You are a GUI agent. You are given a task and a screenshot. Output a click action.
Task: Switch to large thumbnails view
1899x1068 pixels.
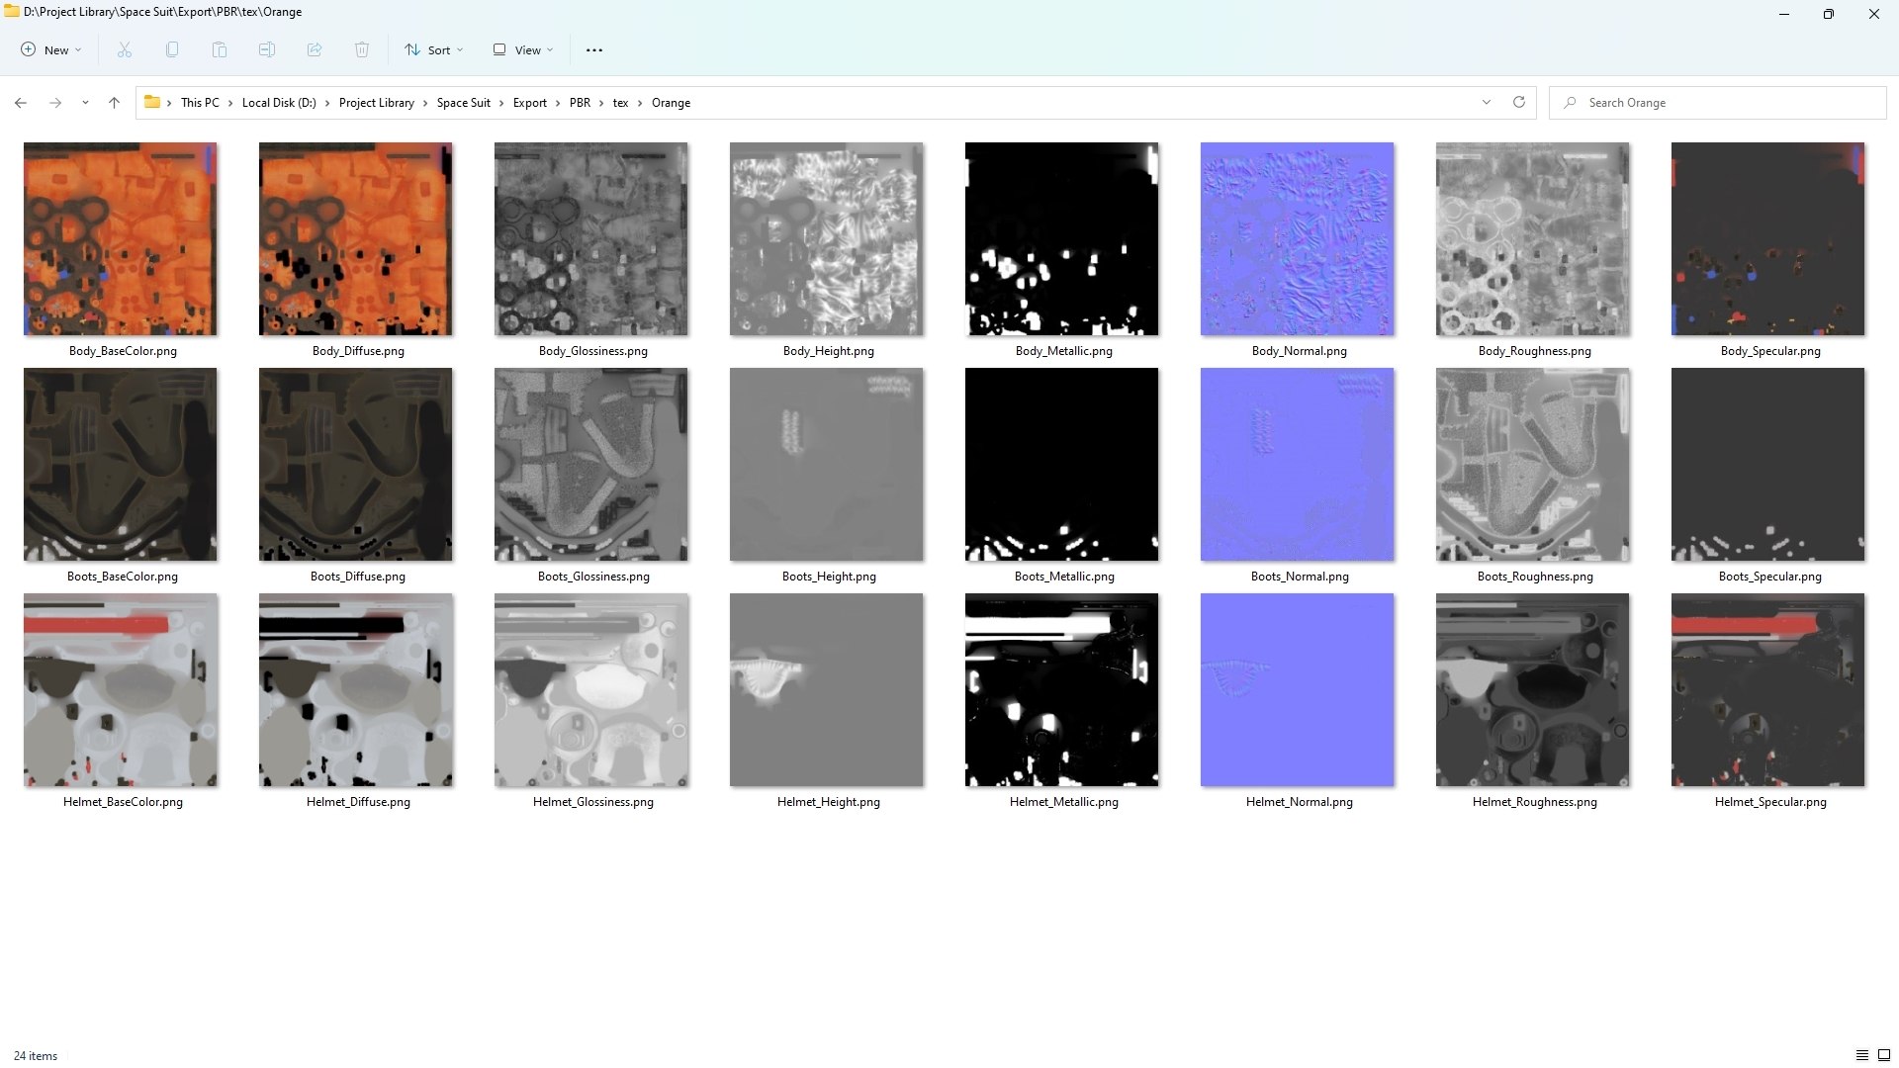pyautogui.click(x=1884, y=1055)
